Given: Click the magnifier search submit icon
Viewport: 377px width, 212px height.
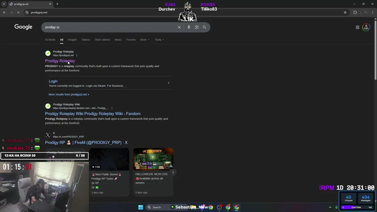Looking at the screenshot, I should click(x=204, y=27).
